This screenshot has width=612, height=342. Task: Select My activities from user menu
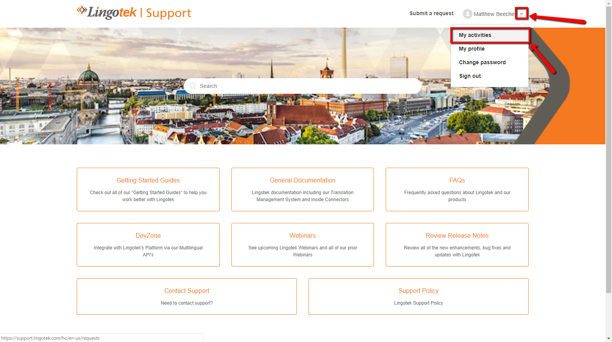490,35
